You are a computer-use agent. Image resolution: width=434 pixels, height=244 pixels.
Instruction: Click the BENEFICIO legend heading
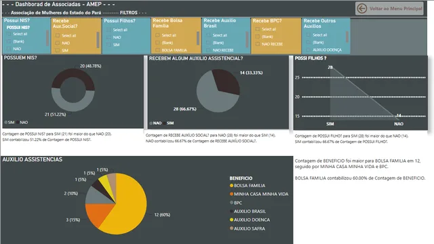pyautogui.click(x=241, y=178)
